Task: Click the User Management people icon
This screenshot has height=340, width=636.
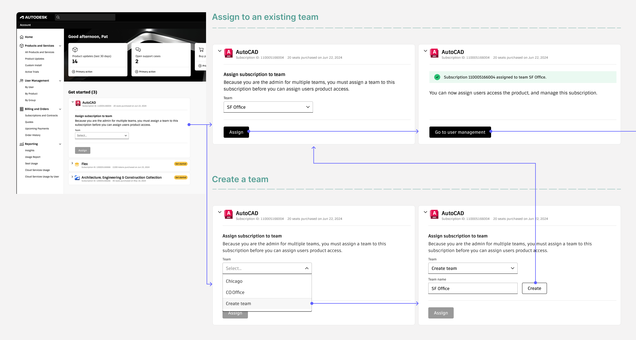Action: pos(21,81)
